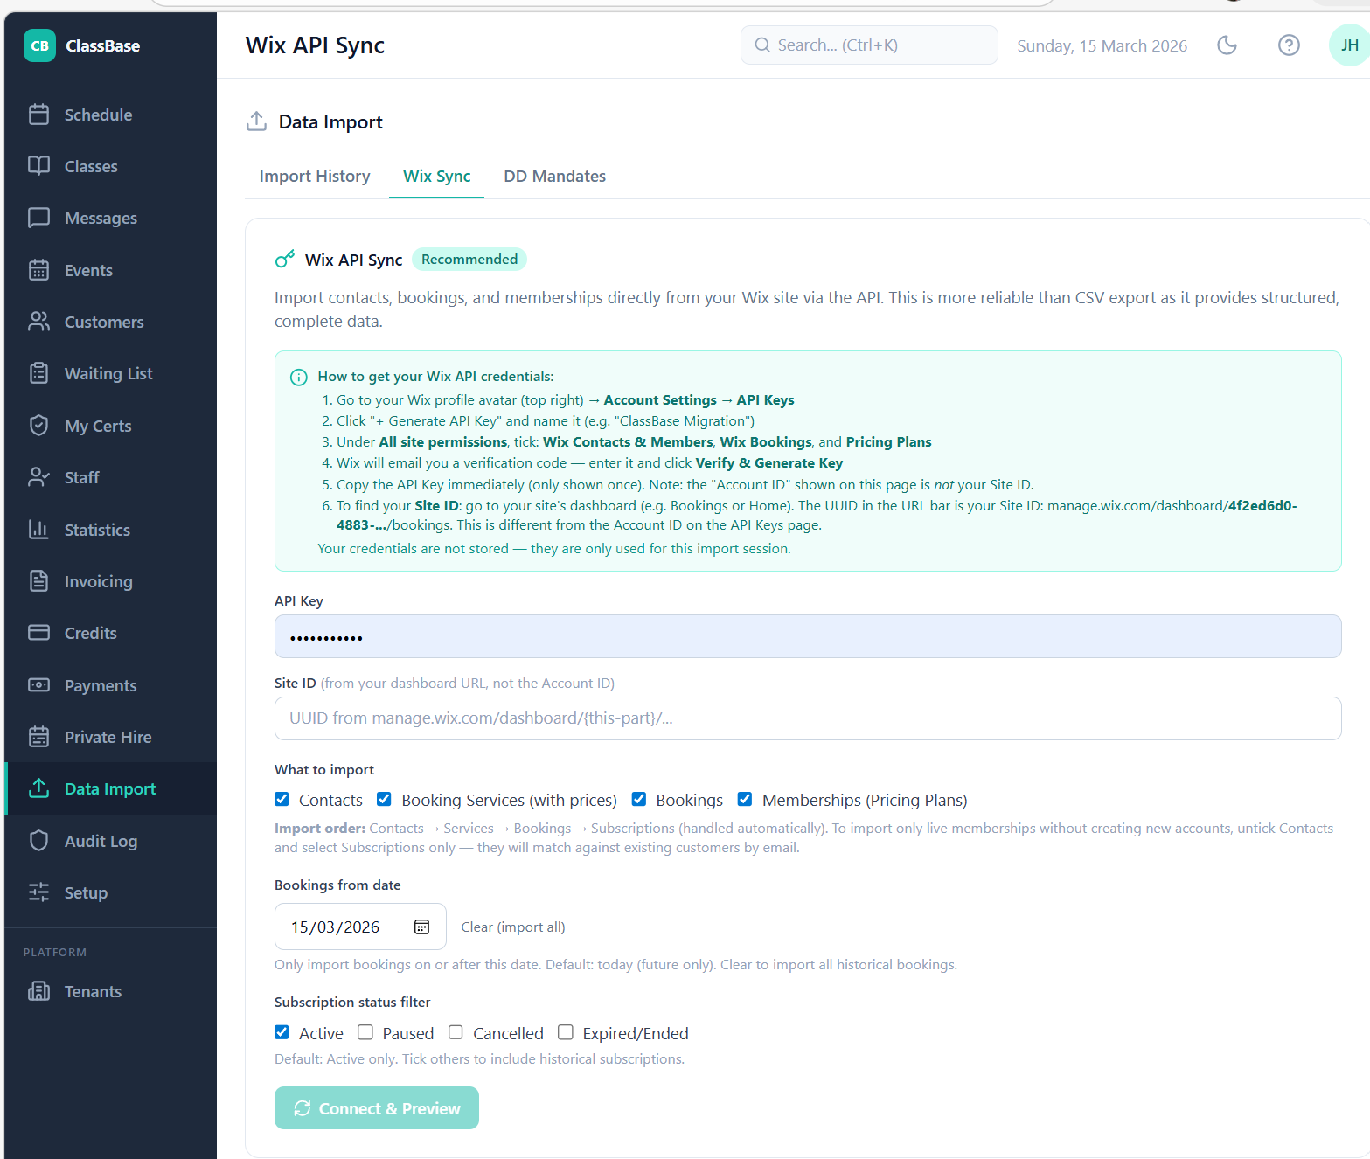Click the Wix API Sync card heading
Viewport: 1370px width, 1159px height.
point(353,260)
